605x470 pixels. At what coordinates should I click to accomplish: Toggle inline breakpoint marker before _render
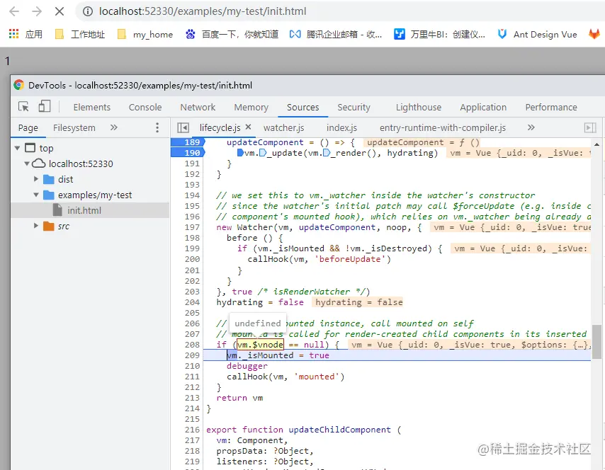[327, 153]
